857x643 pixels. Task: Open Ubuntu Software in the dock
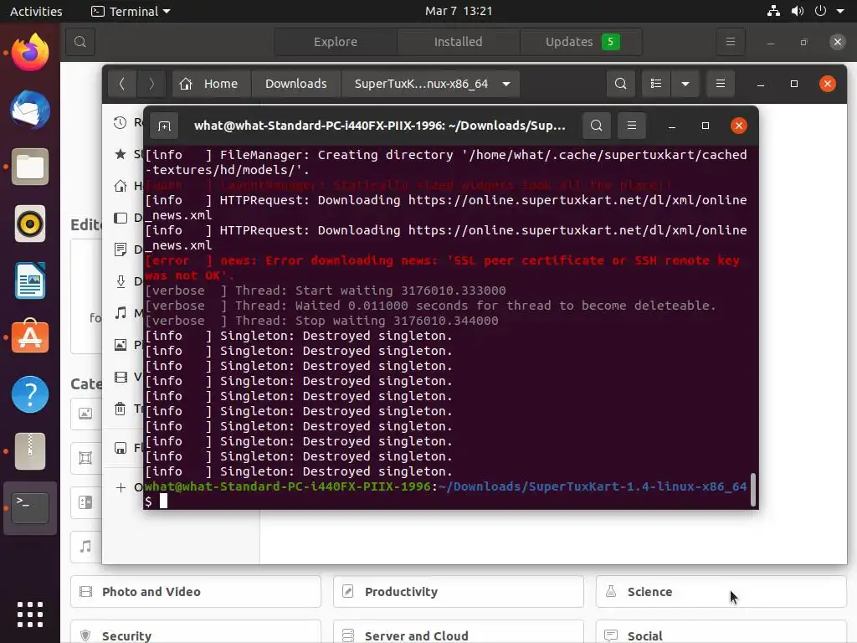click(x=30, y=337)
